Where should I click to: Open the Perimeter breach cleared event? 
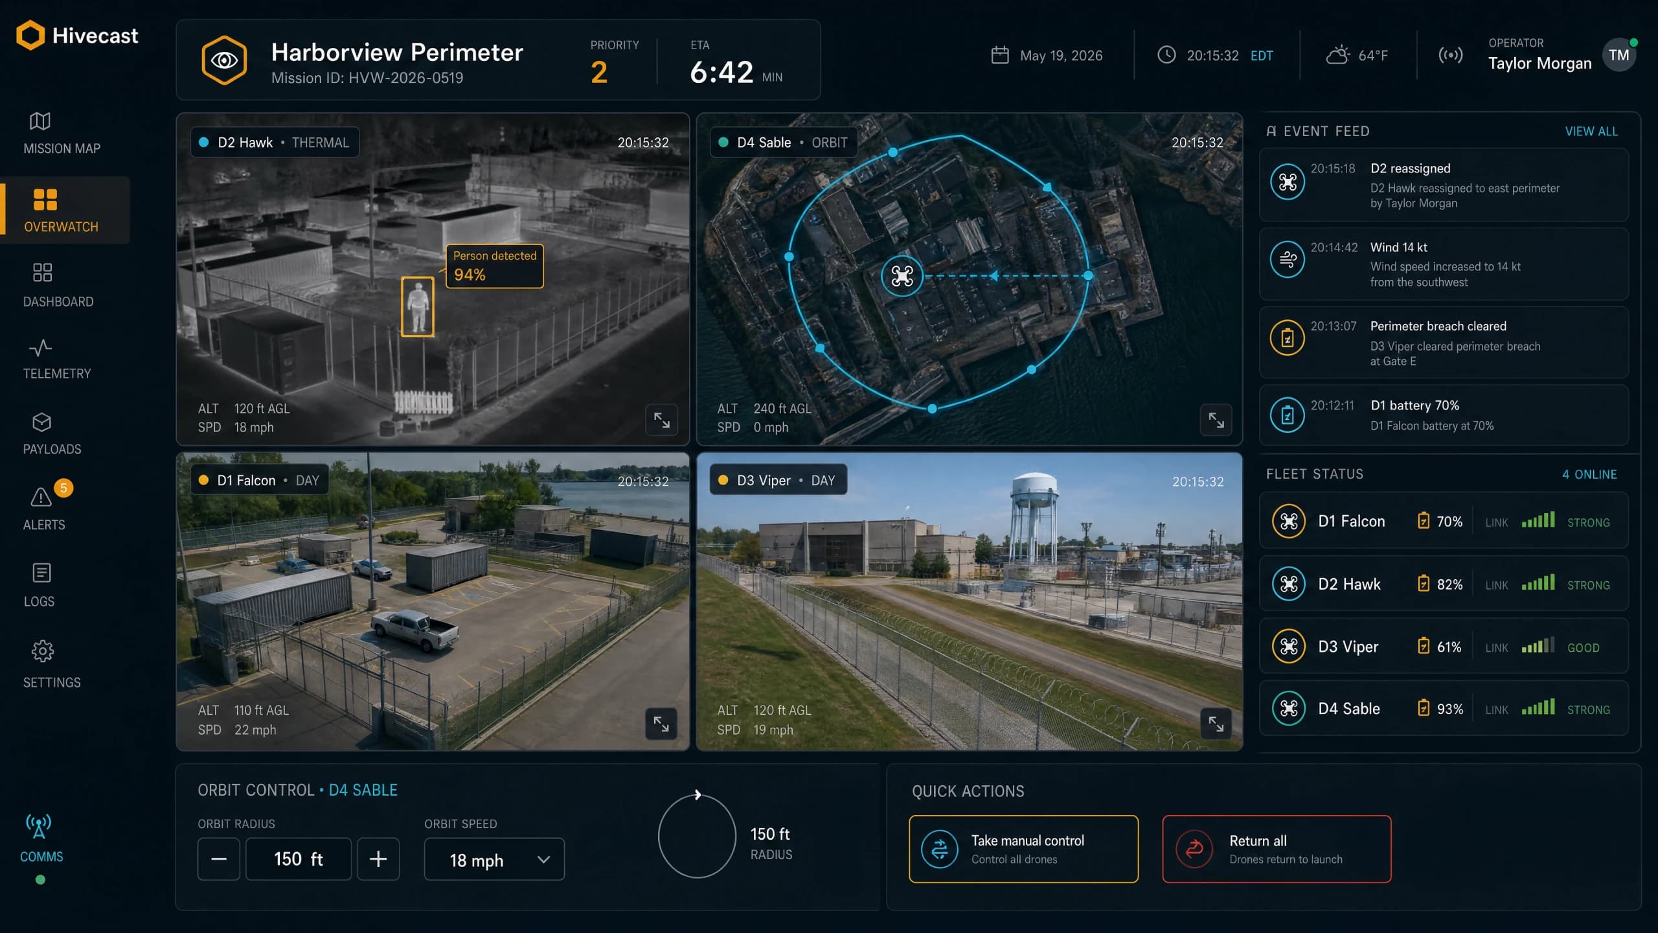[x=1444, y=343]
